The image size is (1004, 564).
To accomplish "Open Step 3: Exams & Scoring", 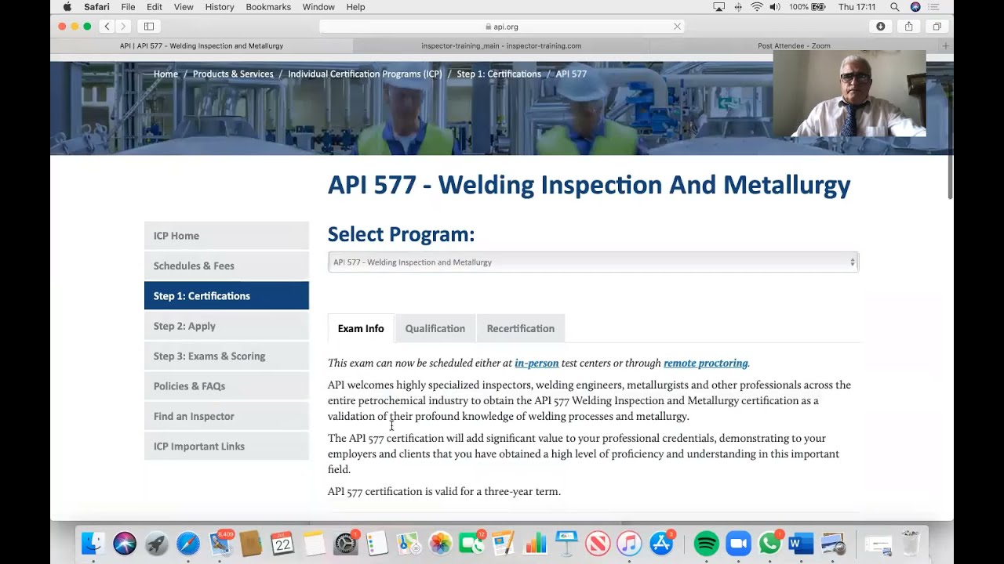I will 227,356.
